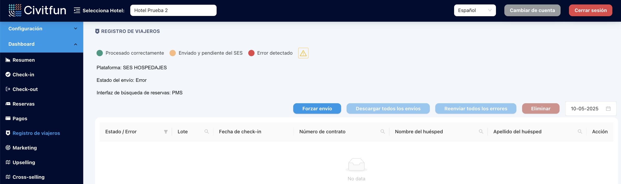The width and height of the screenshot is (621, 184).
Task: Click Plataforma: SES HOSPEDAJES text
Action: coord(132,68)
